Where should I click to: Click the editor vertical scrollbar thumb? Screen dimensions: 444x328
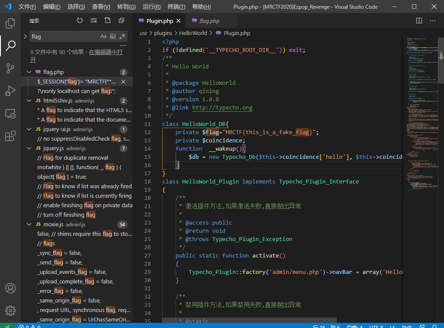[441, 61]
